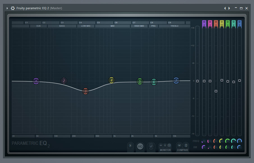Screen dimensions: 254x163
Task: Click the SUB frequency range label
Action: 38,26
